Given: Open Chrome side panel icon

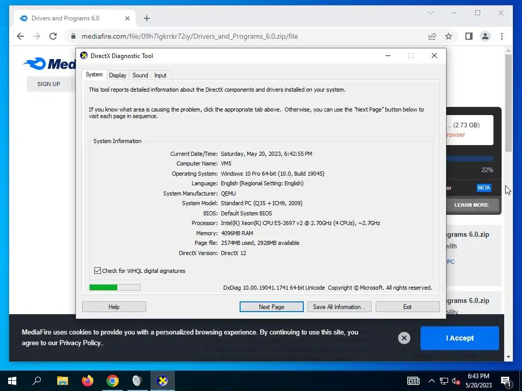Looking at the screenshot, I should [x=469, y=36].
